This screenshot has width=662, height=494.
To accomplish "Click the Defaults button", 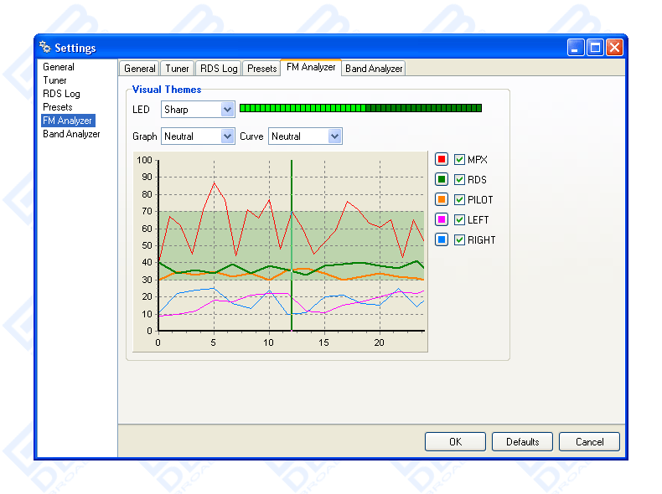I will [x=522, y=442].
